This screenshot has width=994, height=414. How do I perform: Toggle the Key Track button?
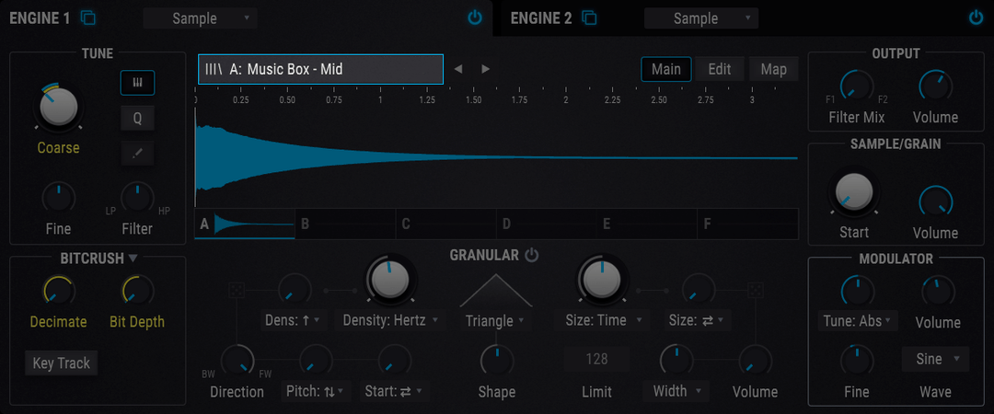tap(62, 363)
